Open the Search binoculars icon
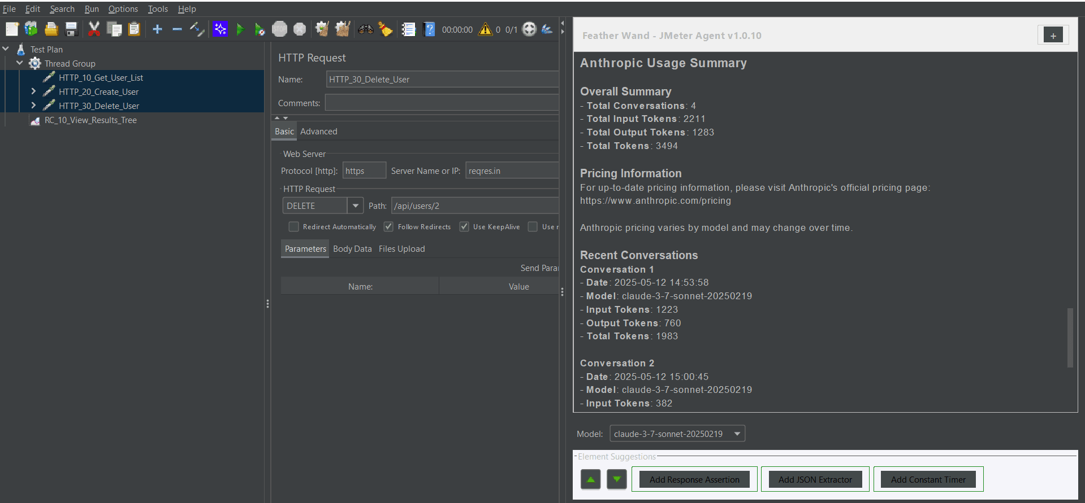 click(x=366, y=29)
